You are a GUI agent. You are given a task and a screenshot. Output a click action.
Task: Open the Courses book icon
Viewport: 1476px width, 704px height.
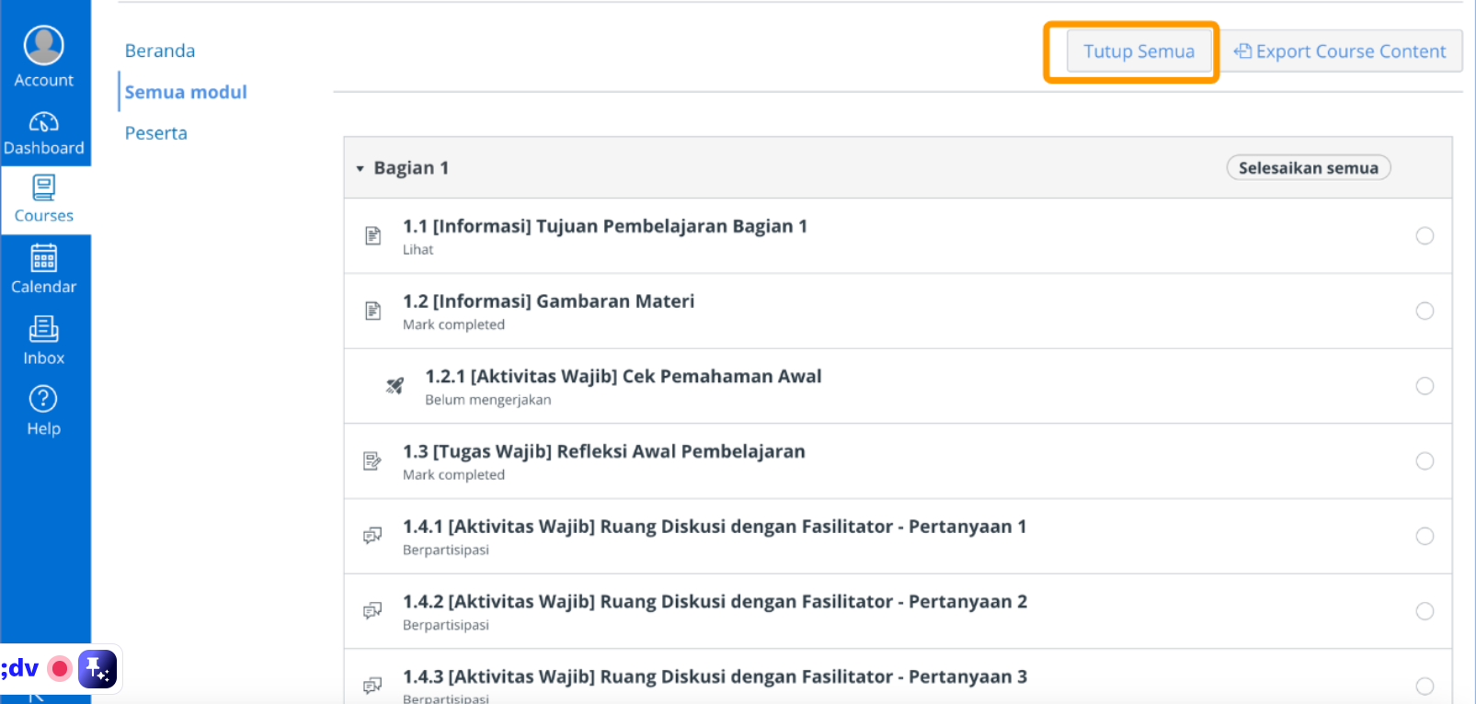tap(43, 187)
